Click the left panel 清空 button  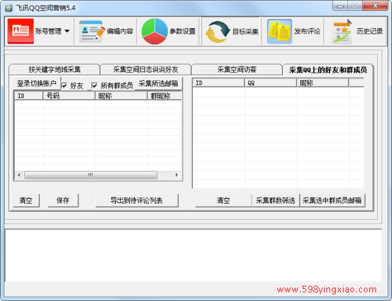coord(26,200)
